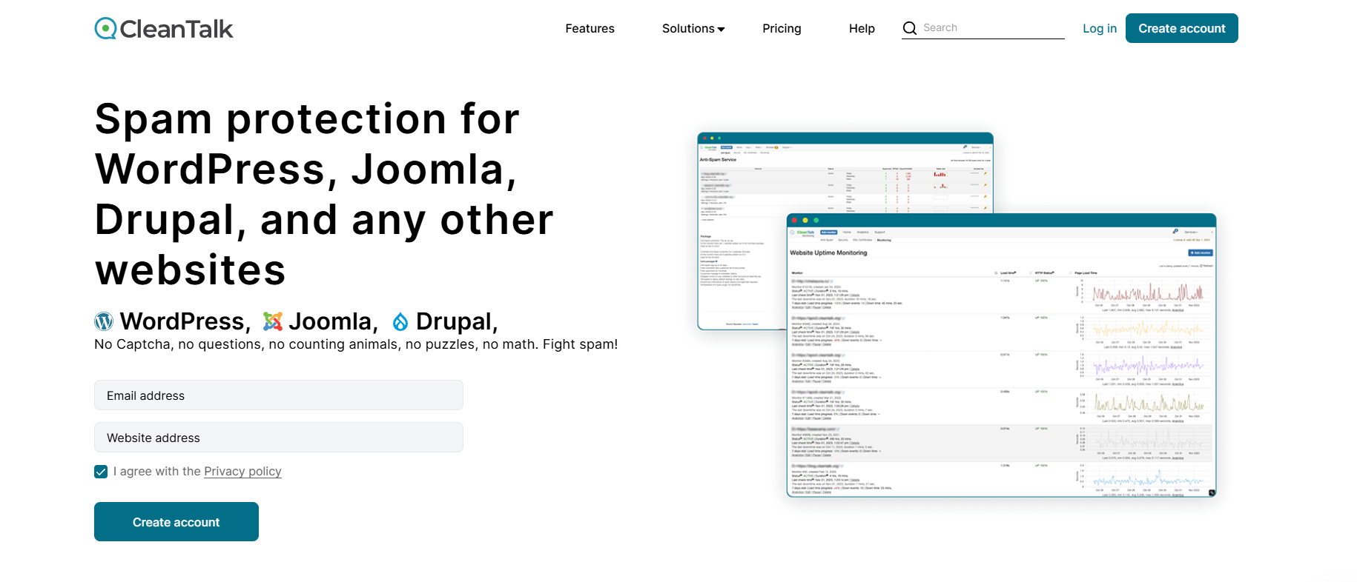The width and height of the screenshot is (1357, 582).
Task: Open the Drupal link text
Action: pyautogui.click(x=454, y=321)
